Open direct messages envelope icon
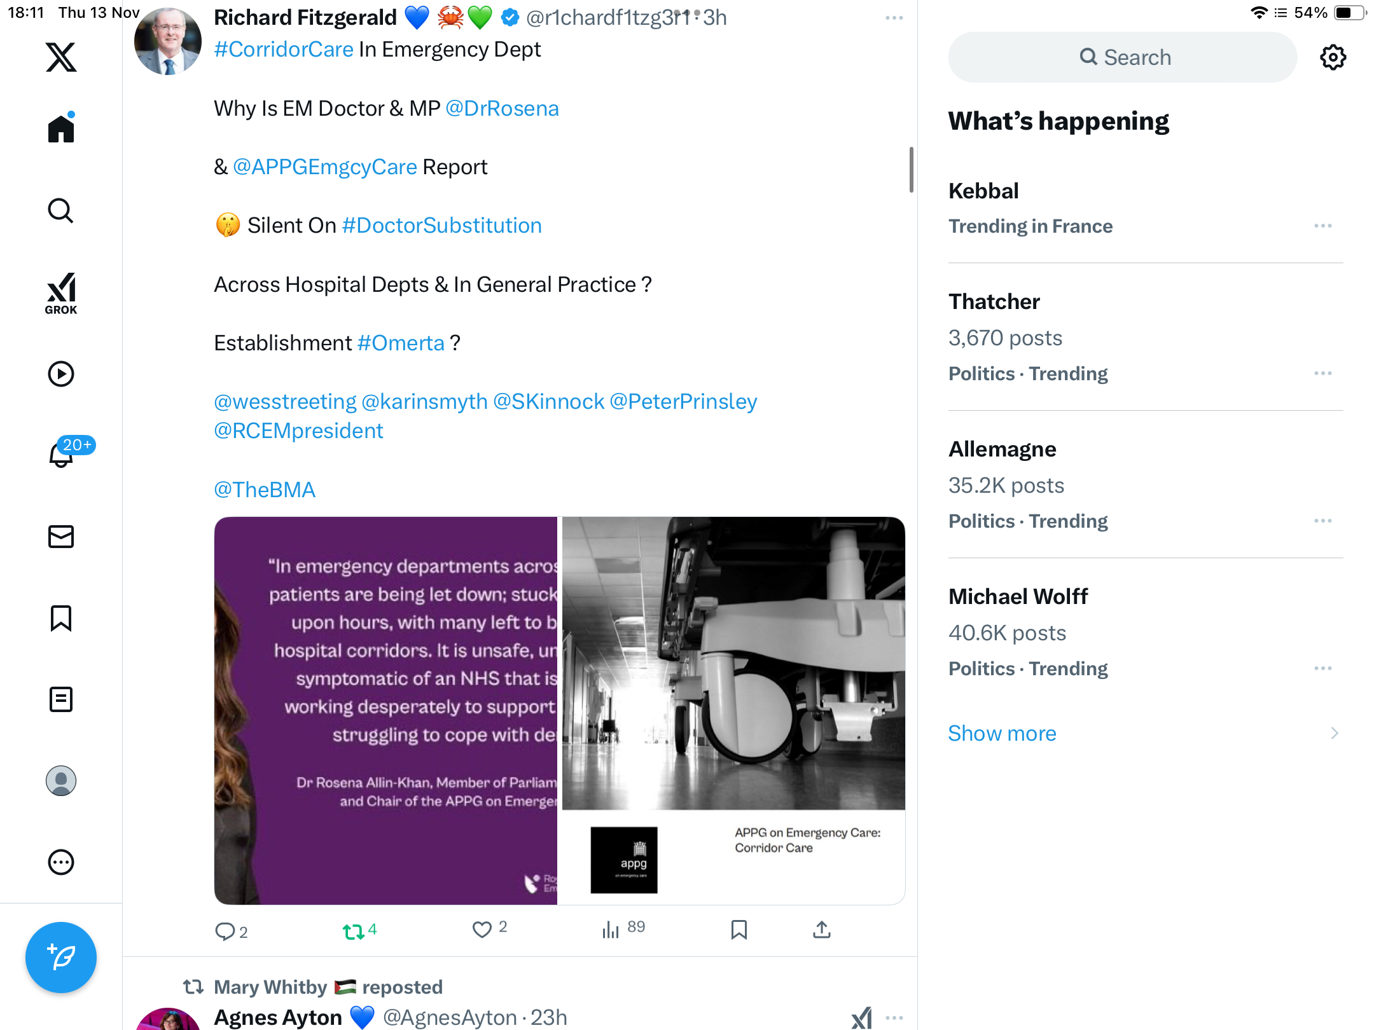Image resolution: width=1374 pixels, height=1030 pixels. [61, 537]
